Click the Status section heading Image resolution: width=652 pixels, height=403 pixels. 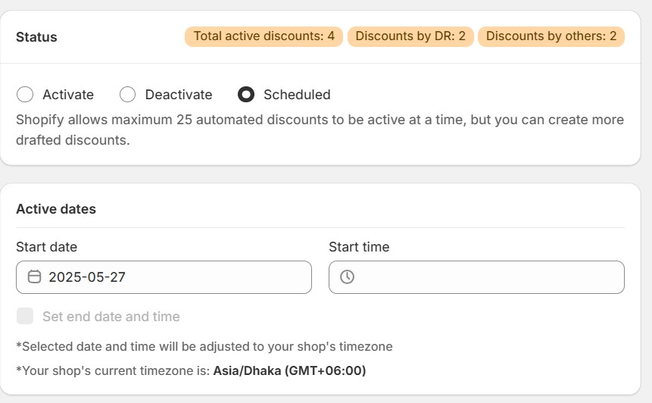(36, 37)
